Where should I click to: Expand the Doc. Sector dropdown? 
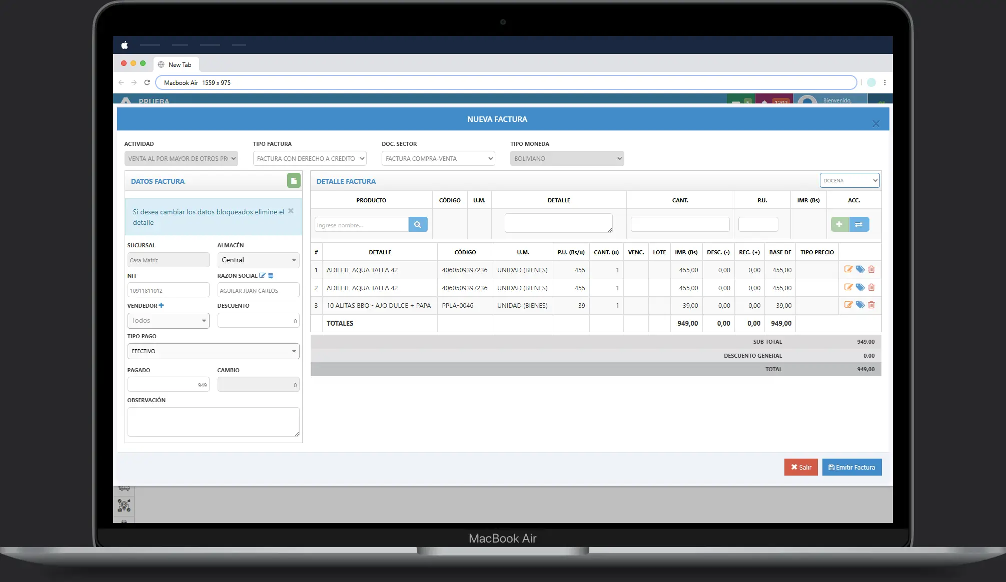pos(438,158)
